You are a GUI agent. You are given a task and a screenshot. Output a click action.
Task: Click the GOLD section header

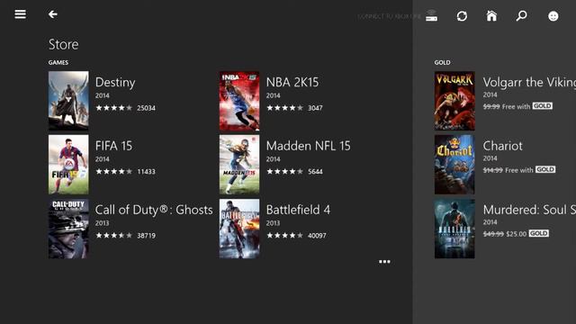(x=442, y=62)
